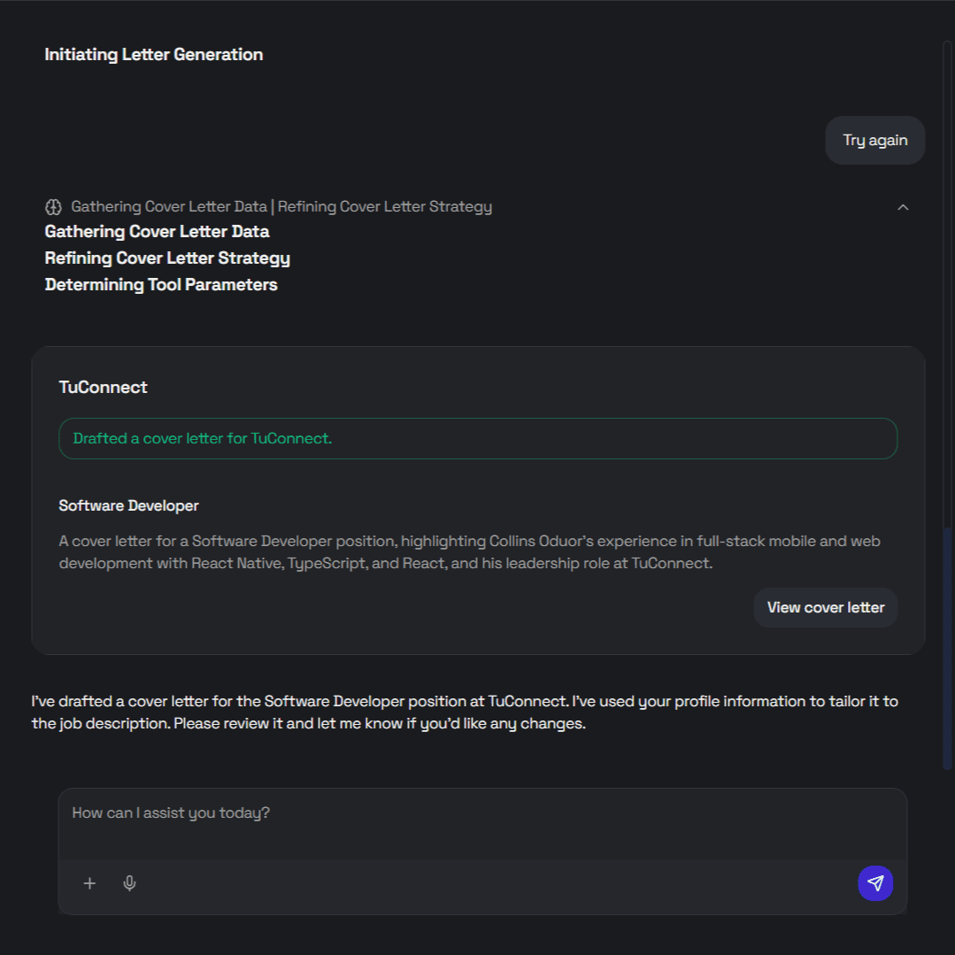Image resolution: width=955 pixels, height=955 pixels.
Task: Click the cover letter description paragraph in card
Action: click(469, 551)
